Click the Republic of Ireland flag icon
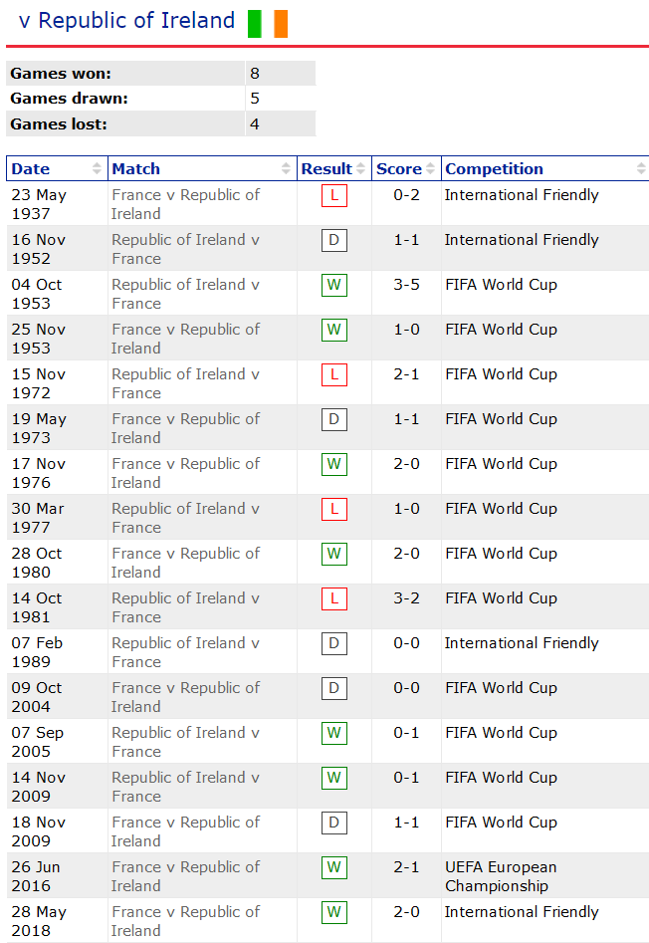This screenshot has width=649, height=943. [x=268, y=23]
